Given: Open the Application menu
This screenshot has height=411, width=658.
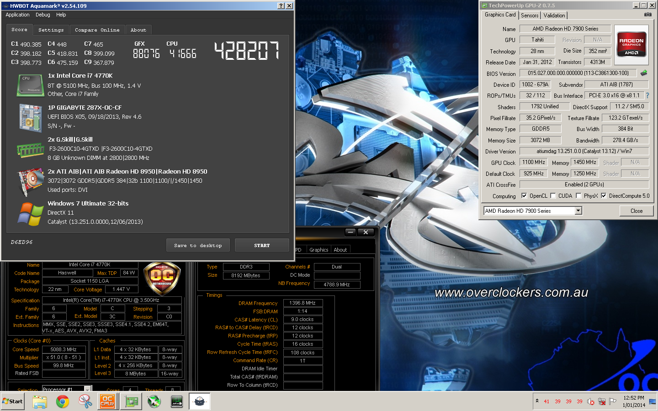Looking at the screenshot, I should coord(17,15).
